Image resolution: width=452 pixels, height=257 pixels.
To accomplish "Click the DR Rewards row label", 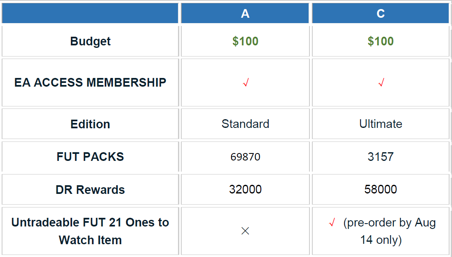I will point(90,190).
